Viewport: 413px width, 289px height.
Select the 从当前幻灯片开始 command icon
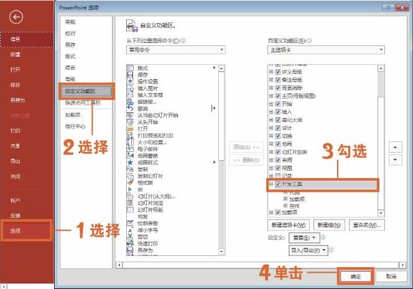[x=130, y=115]
